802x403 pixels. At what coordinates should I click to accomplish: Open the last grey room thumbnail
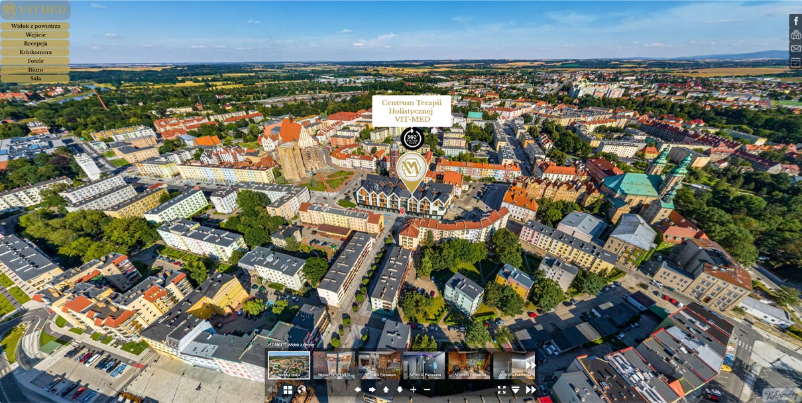508,365
